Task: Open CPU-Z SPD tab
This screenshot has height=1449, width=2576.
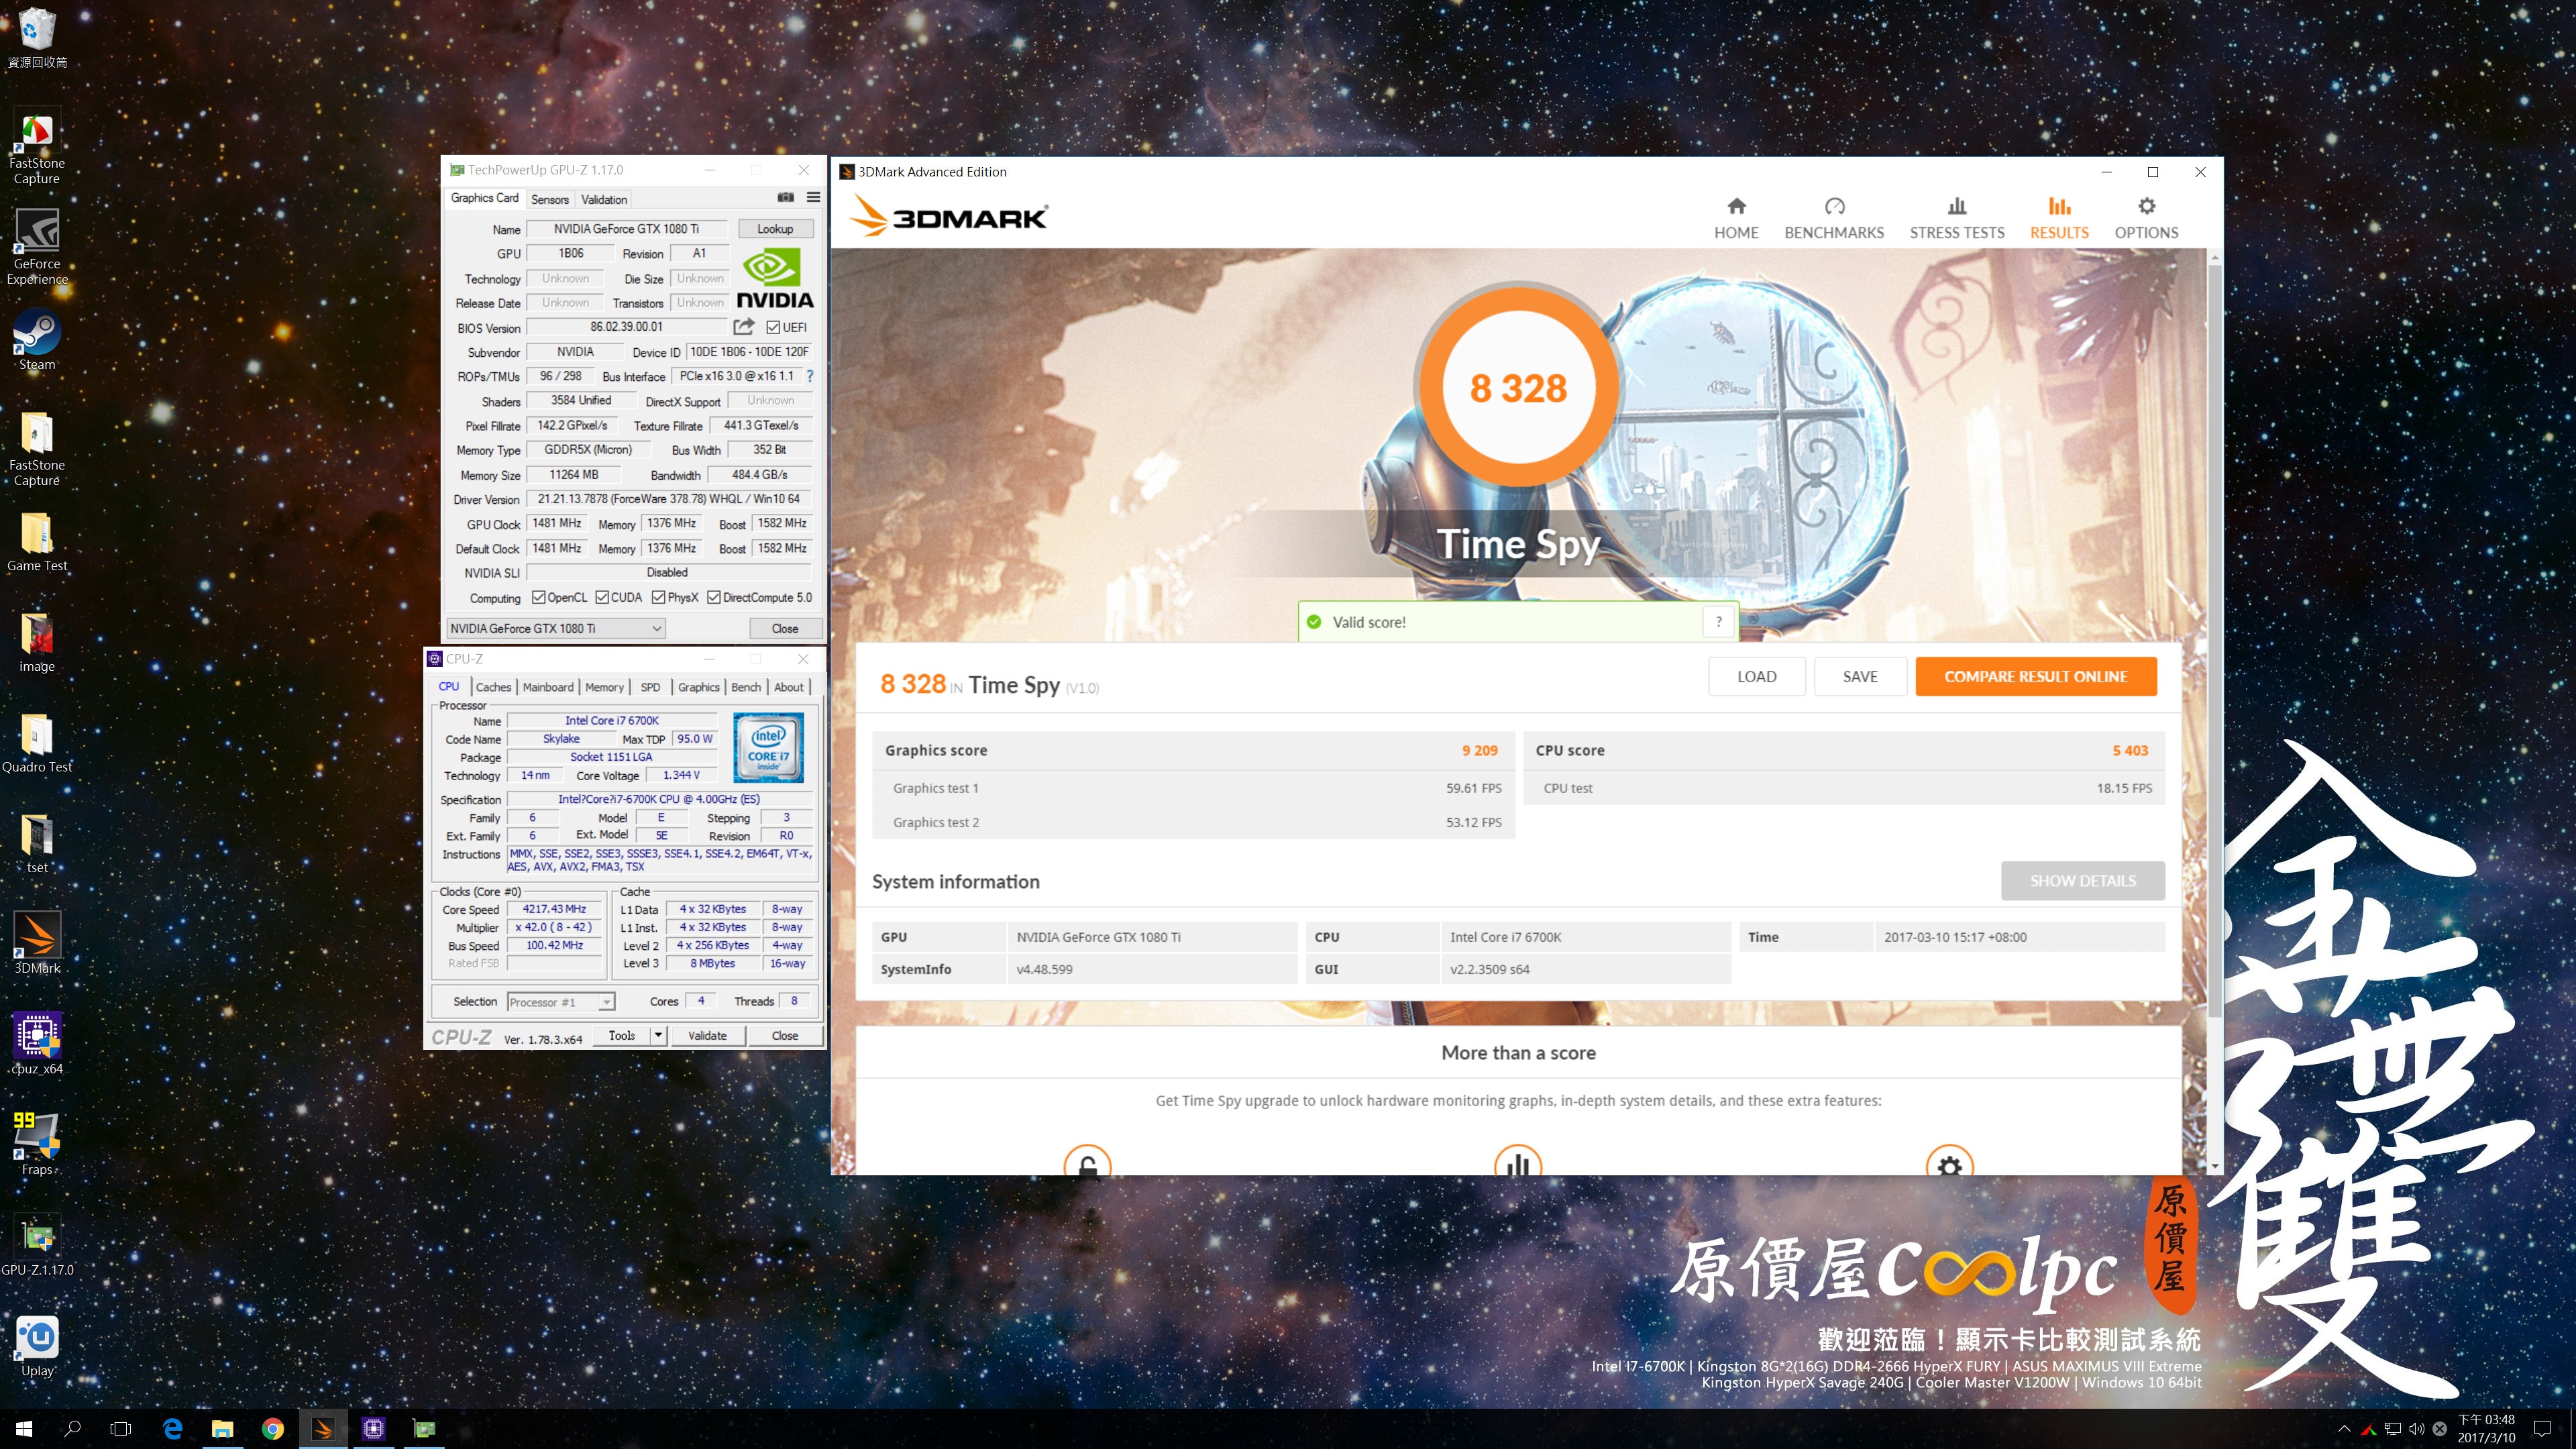Action: pyautogui.click(x=650, y=687)
